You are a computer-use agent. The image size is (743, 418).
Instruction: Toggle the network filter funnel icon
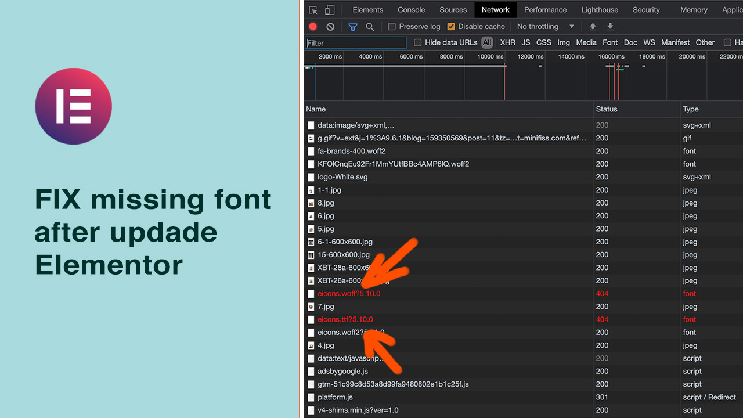pos(352,27)
